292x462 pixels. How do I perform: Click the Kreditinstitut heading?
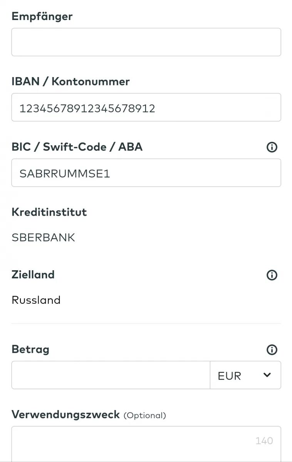[49, 212]
